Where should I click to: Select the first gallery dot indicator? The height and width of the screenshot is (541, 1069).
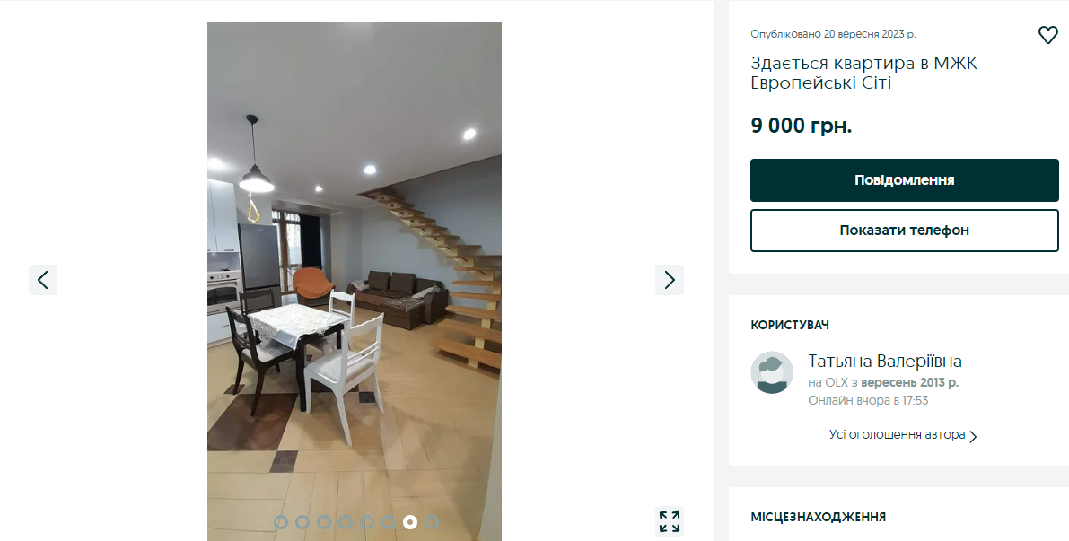pyautogui.click(x=281, y=522)
